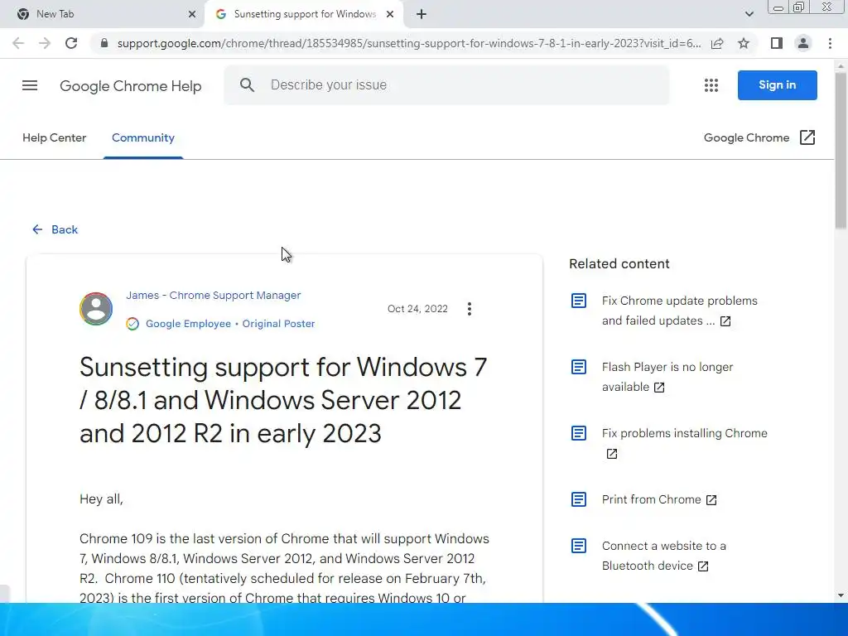
Task: Click document icon beside Fix Chrome update problems
Action: point(579,301)
